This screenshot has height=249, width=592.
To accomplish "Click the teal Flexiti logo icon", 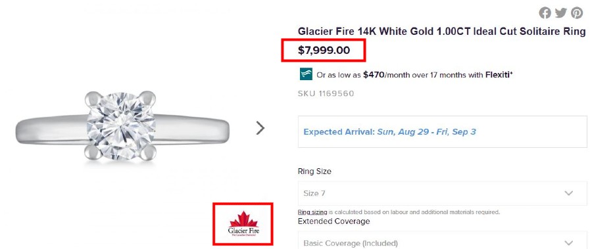I will click(x=306, y=74).
